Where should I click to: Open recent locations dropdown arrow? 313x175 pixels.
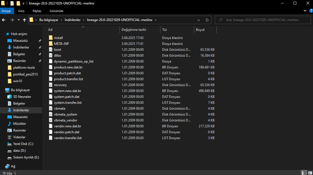[x=19, y=20]
